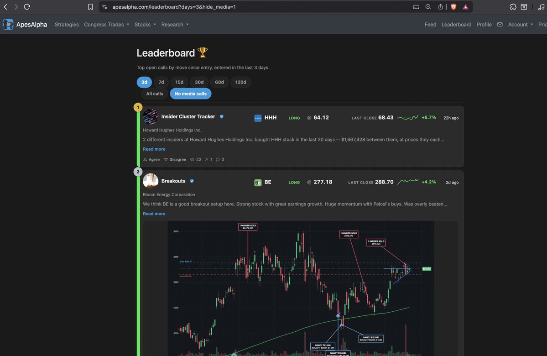Switch filter to All calls
The image size is (547, 356).
(x=155, y=94)
